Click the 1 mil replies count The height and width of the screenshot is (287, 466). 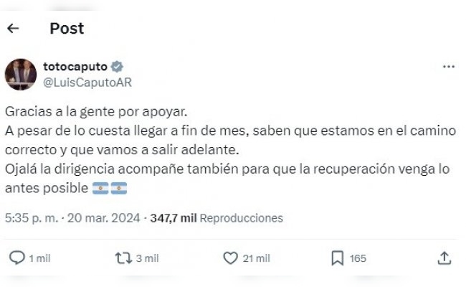[40, 258]
